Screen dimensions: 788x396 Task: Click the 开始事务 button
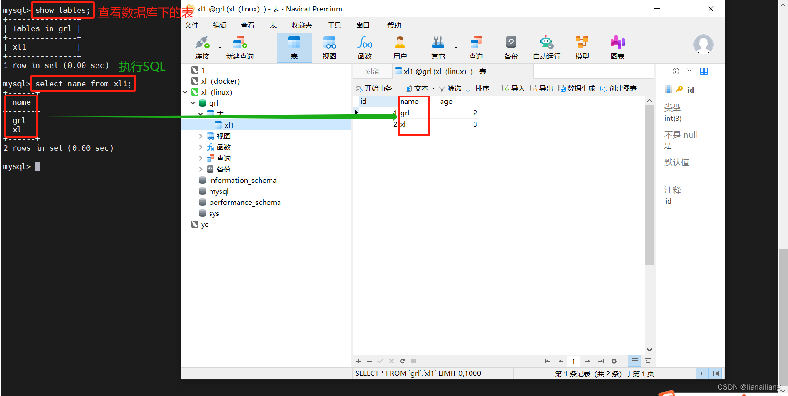374,88
